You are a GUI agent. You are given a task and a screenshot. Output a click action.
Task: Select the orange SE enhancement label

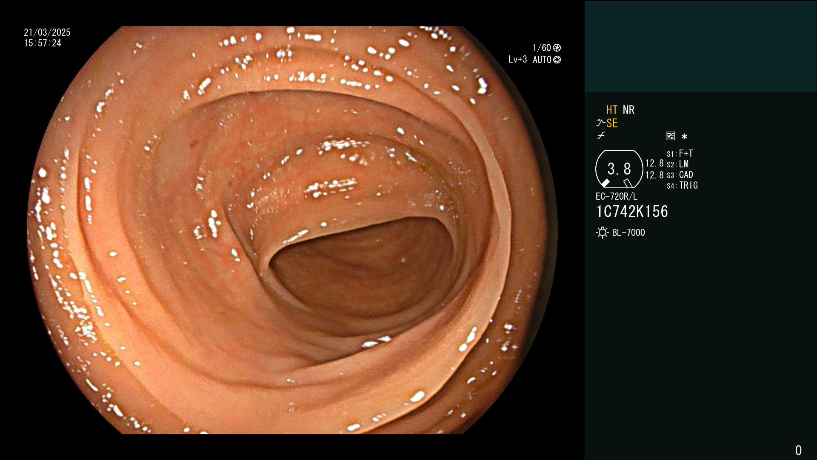(x=612, y=123)
